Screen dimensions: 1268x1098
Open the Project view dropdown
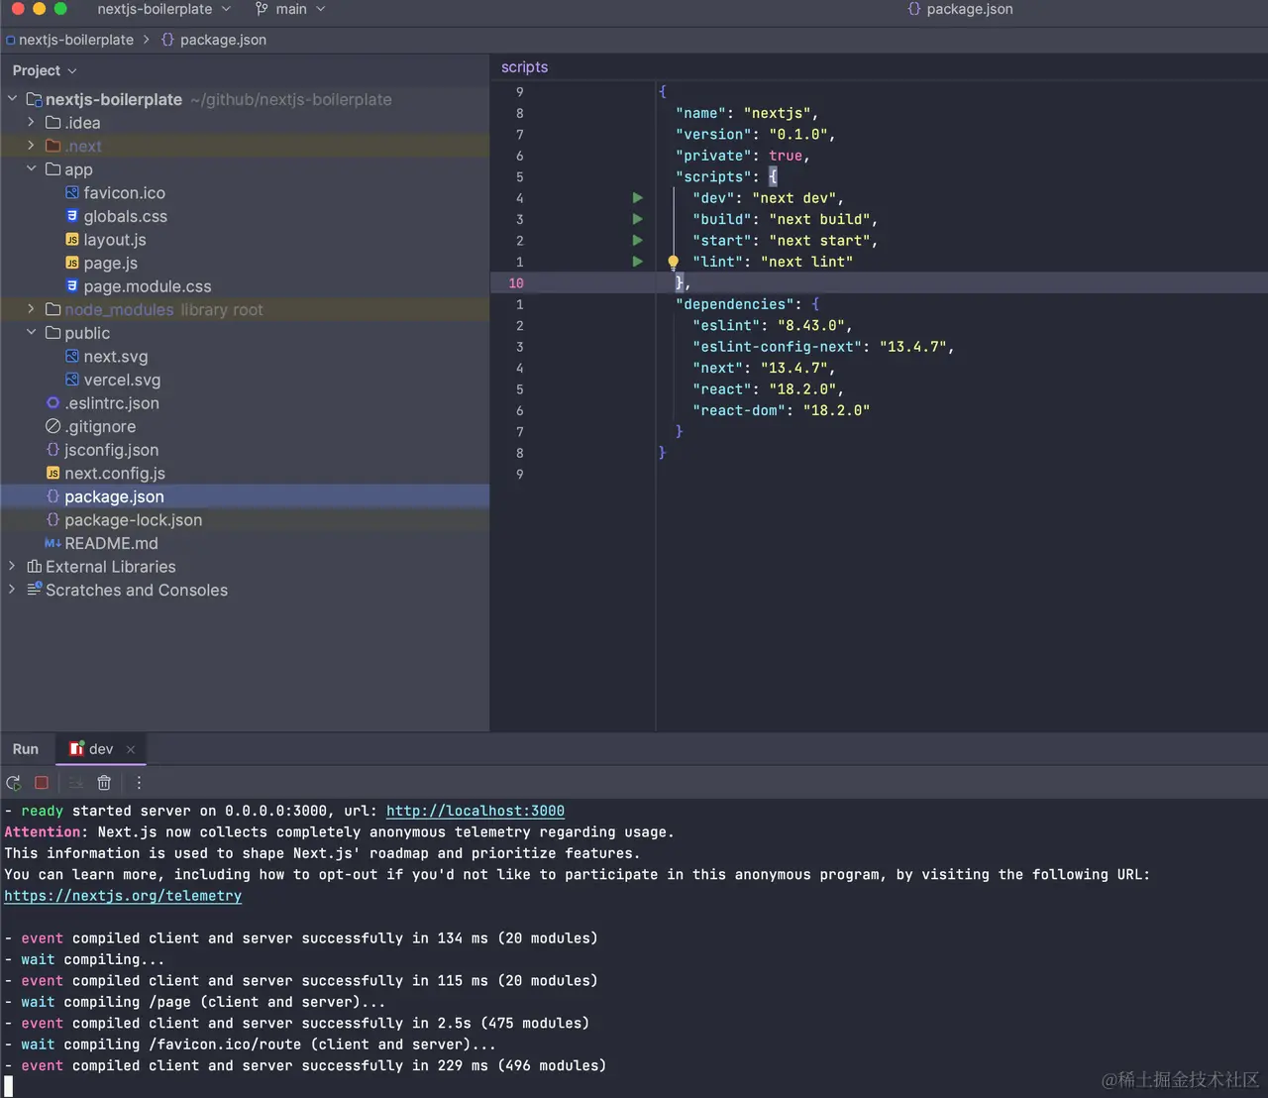tap(45, 70)
